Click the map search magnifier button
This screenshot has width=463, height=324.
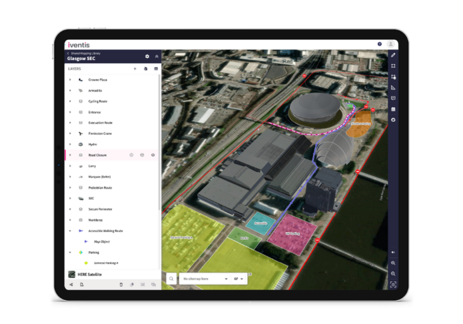171,279
